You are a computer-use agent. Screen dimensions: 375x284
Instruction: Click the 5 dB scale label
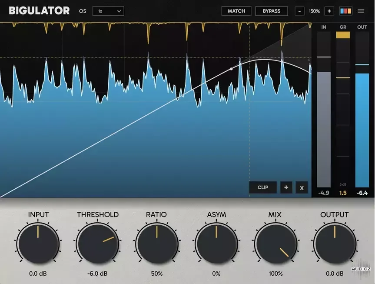[343, 184]
